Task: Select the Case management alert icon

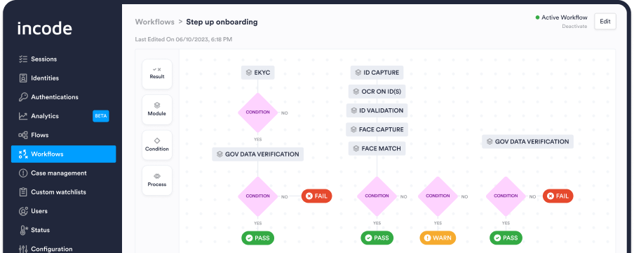Action: [23, 173]
